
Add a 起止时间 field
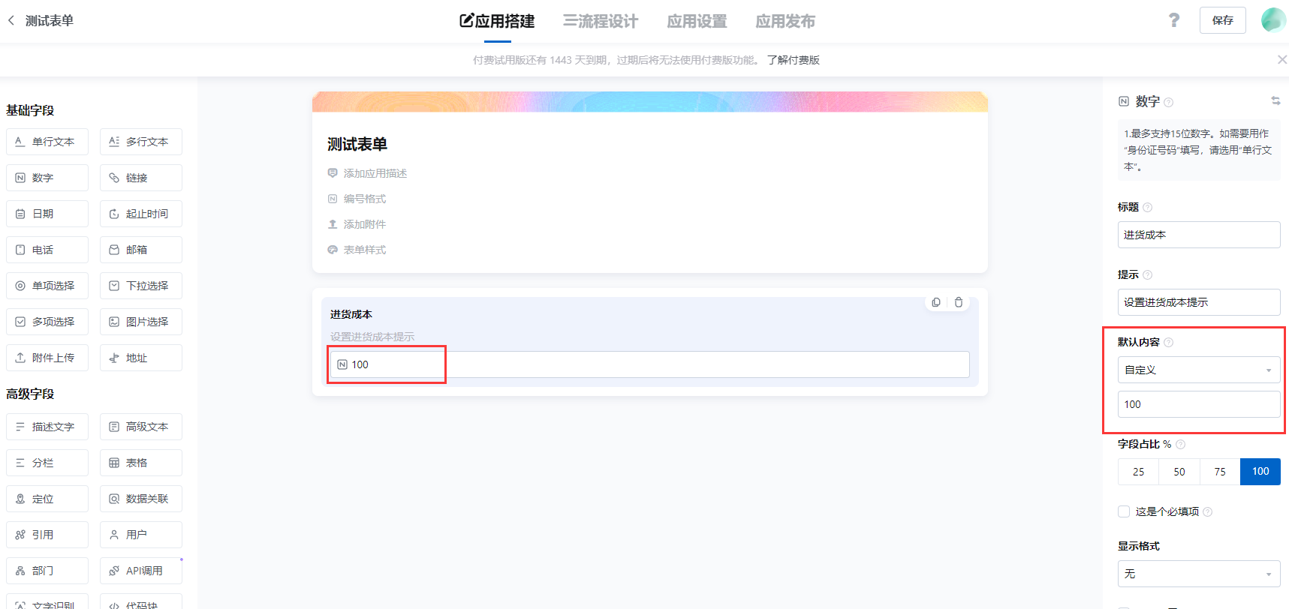[141, 214]
